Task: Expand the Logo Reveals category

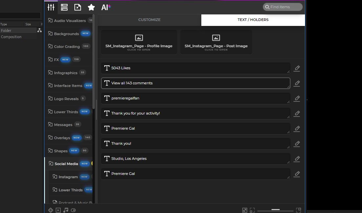Action: (x=66, y=99)
